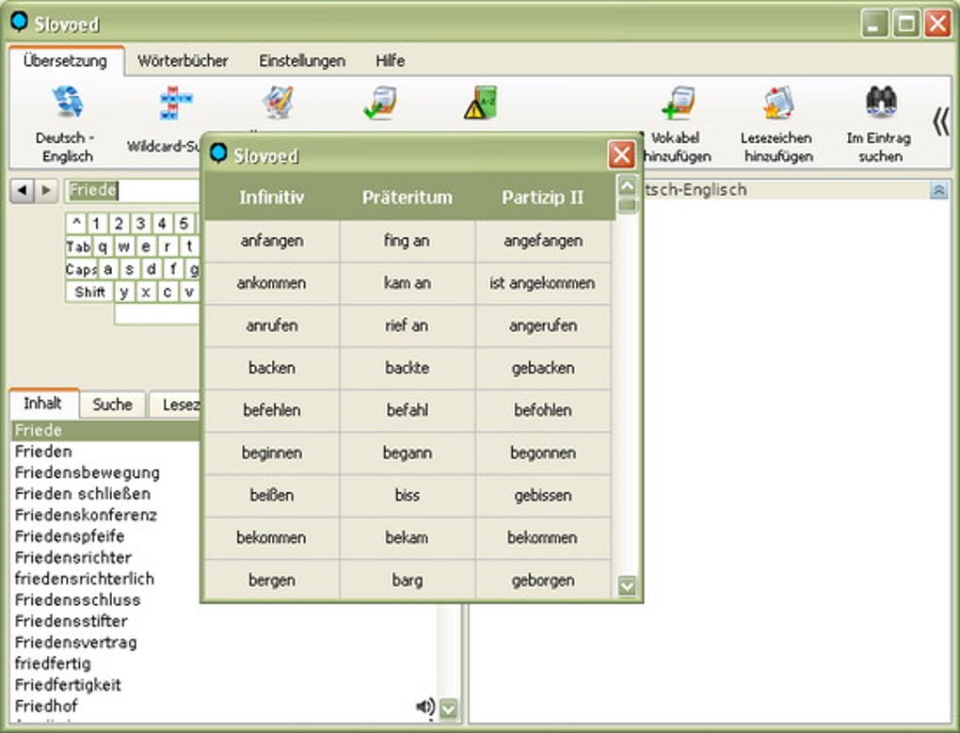Toggle the Shift key on virtual keyboard
Image resolution: width=960 pixels, height=733 pixels.
click(x=89, y=292)
